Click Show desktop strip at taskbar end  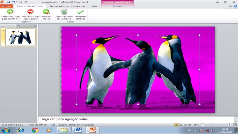[x=237, y=130]
